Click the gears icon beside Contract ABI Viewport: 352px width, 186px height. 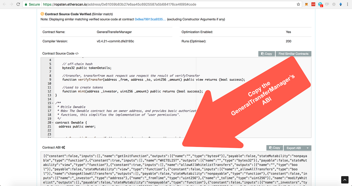point(63,148)
